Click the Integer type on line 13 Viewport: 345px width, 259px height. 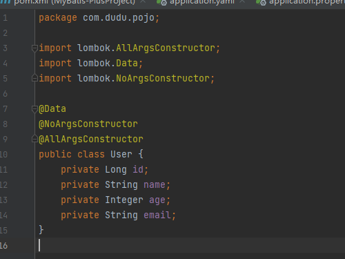pyautogui.click(x=124, y=200)
